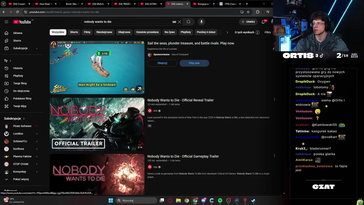
Task: Open O tych wynikach info
Action: pos(247,32)
